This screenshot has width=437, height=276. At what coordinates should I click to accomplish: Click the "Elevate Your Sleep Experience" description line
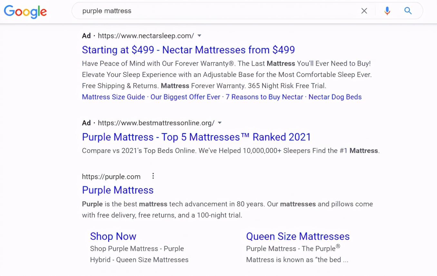pos(227,75)
